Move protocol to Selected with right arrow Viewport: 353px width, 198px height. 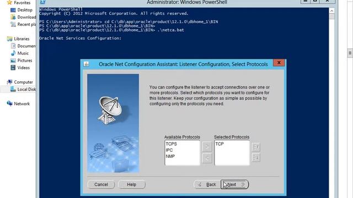point(207,147)
